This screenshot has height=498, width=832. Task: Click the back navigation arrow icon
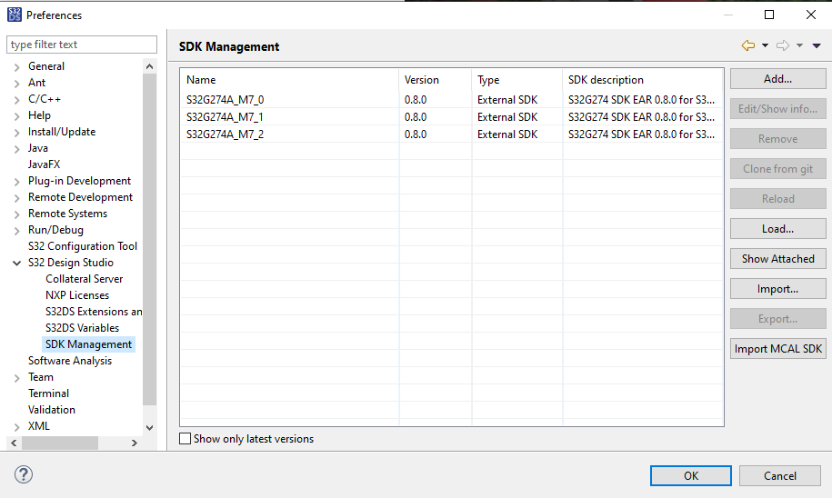[x=748, y=45]
